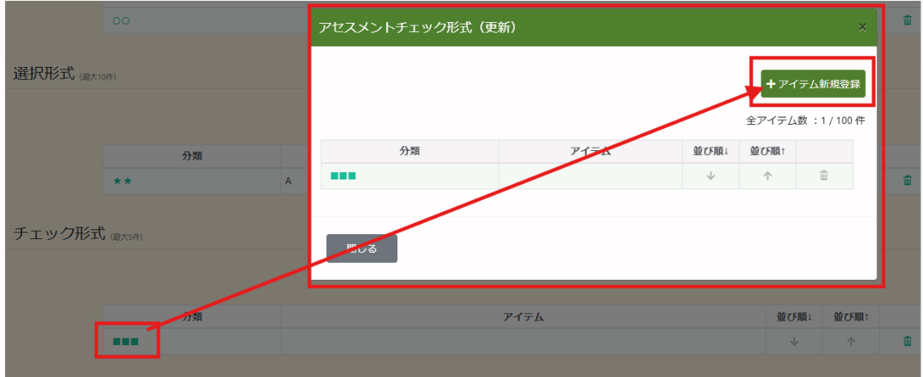Move the dialog's ■■■ row down with the arrow
This screenshot has height=377, width=923.
710,176
